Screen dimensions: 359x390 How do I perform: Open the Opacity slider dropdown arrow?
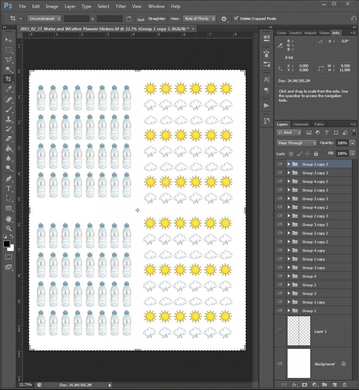pos(352,143)
